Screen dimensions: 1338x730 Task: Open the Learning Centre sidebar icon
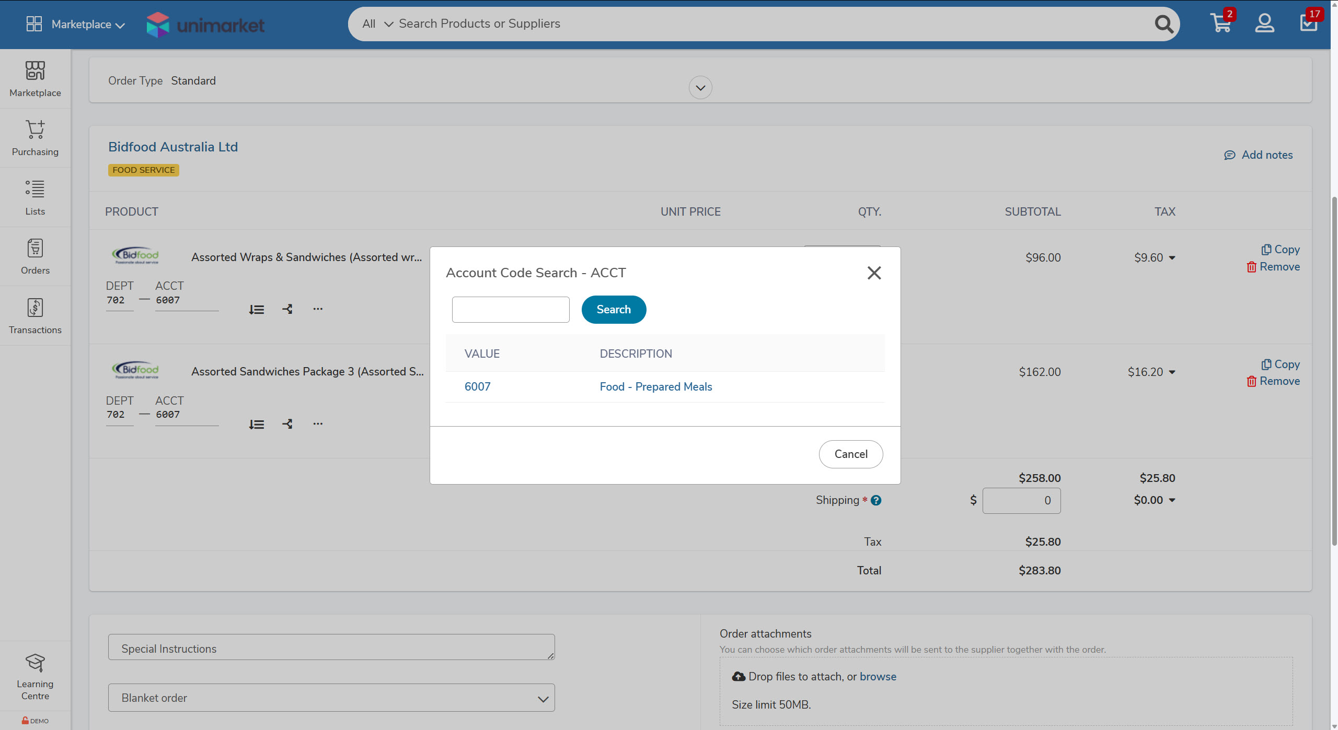(x=35, y=676)
